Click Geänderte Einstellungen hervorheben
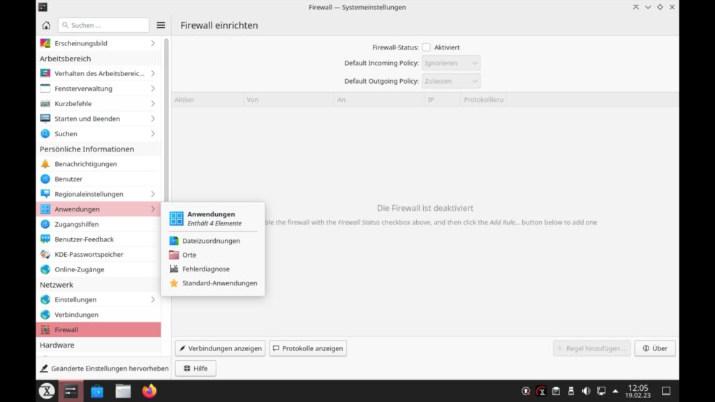This screenshot has width=715, height=402. [x=104, y=368]
